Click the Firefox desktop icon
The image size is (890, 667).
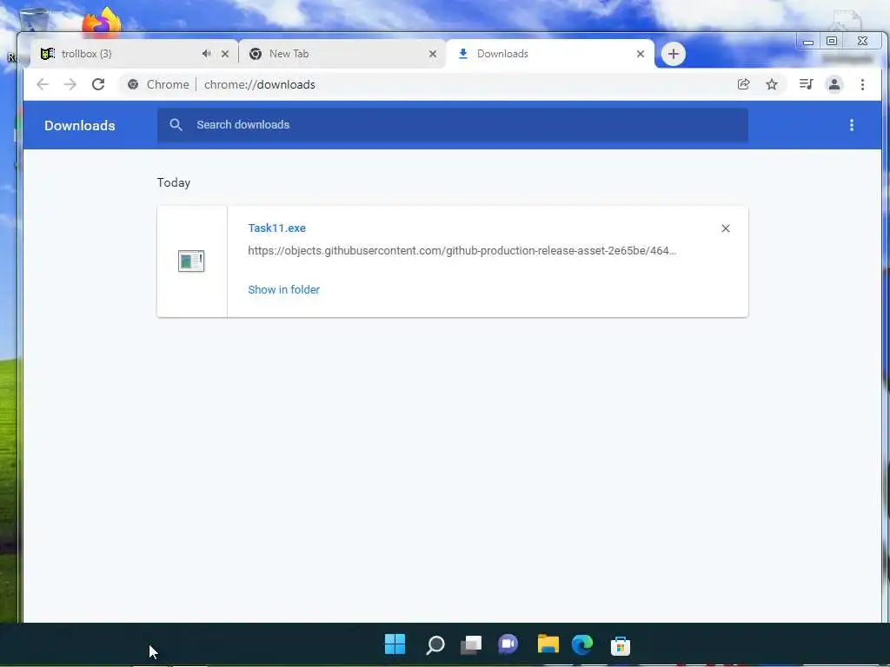(x=102, y=23)
